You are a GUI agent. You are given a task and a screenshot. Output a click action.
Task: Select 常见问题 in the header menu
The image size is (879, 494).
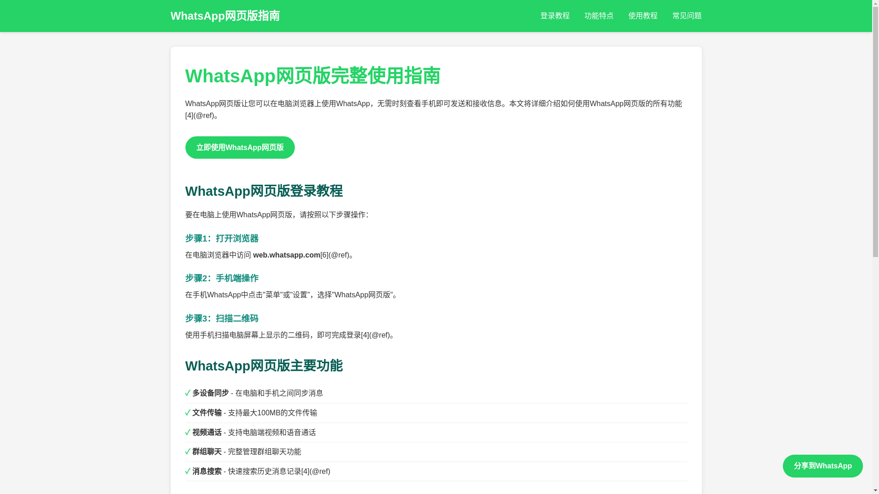tap(687, 16)
